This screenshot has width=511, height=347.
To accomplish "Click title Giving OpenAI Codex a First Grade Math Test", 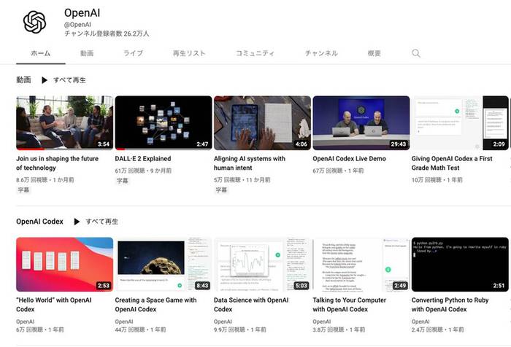I will tap(452, 163).
